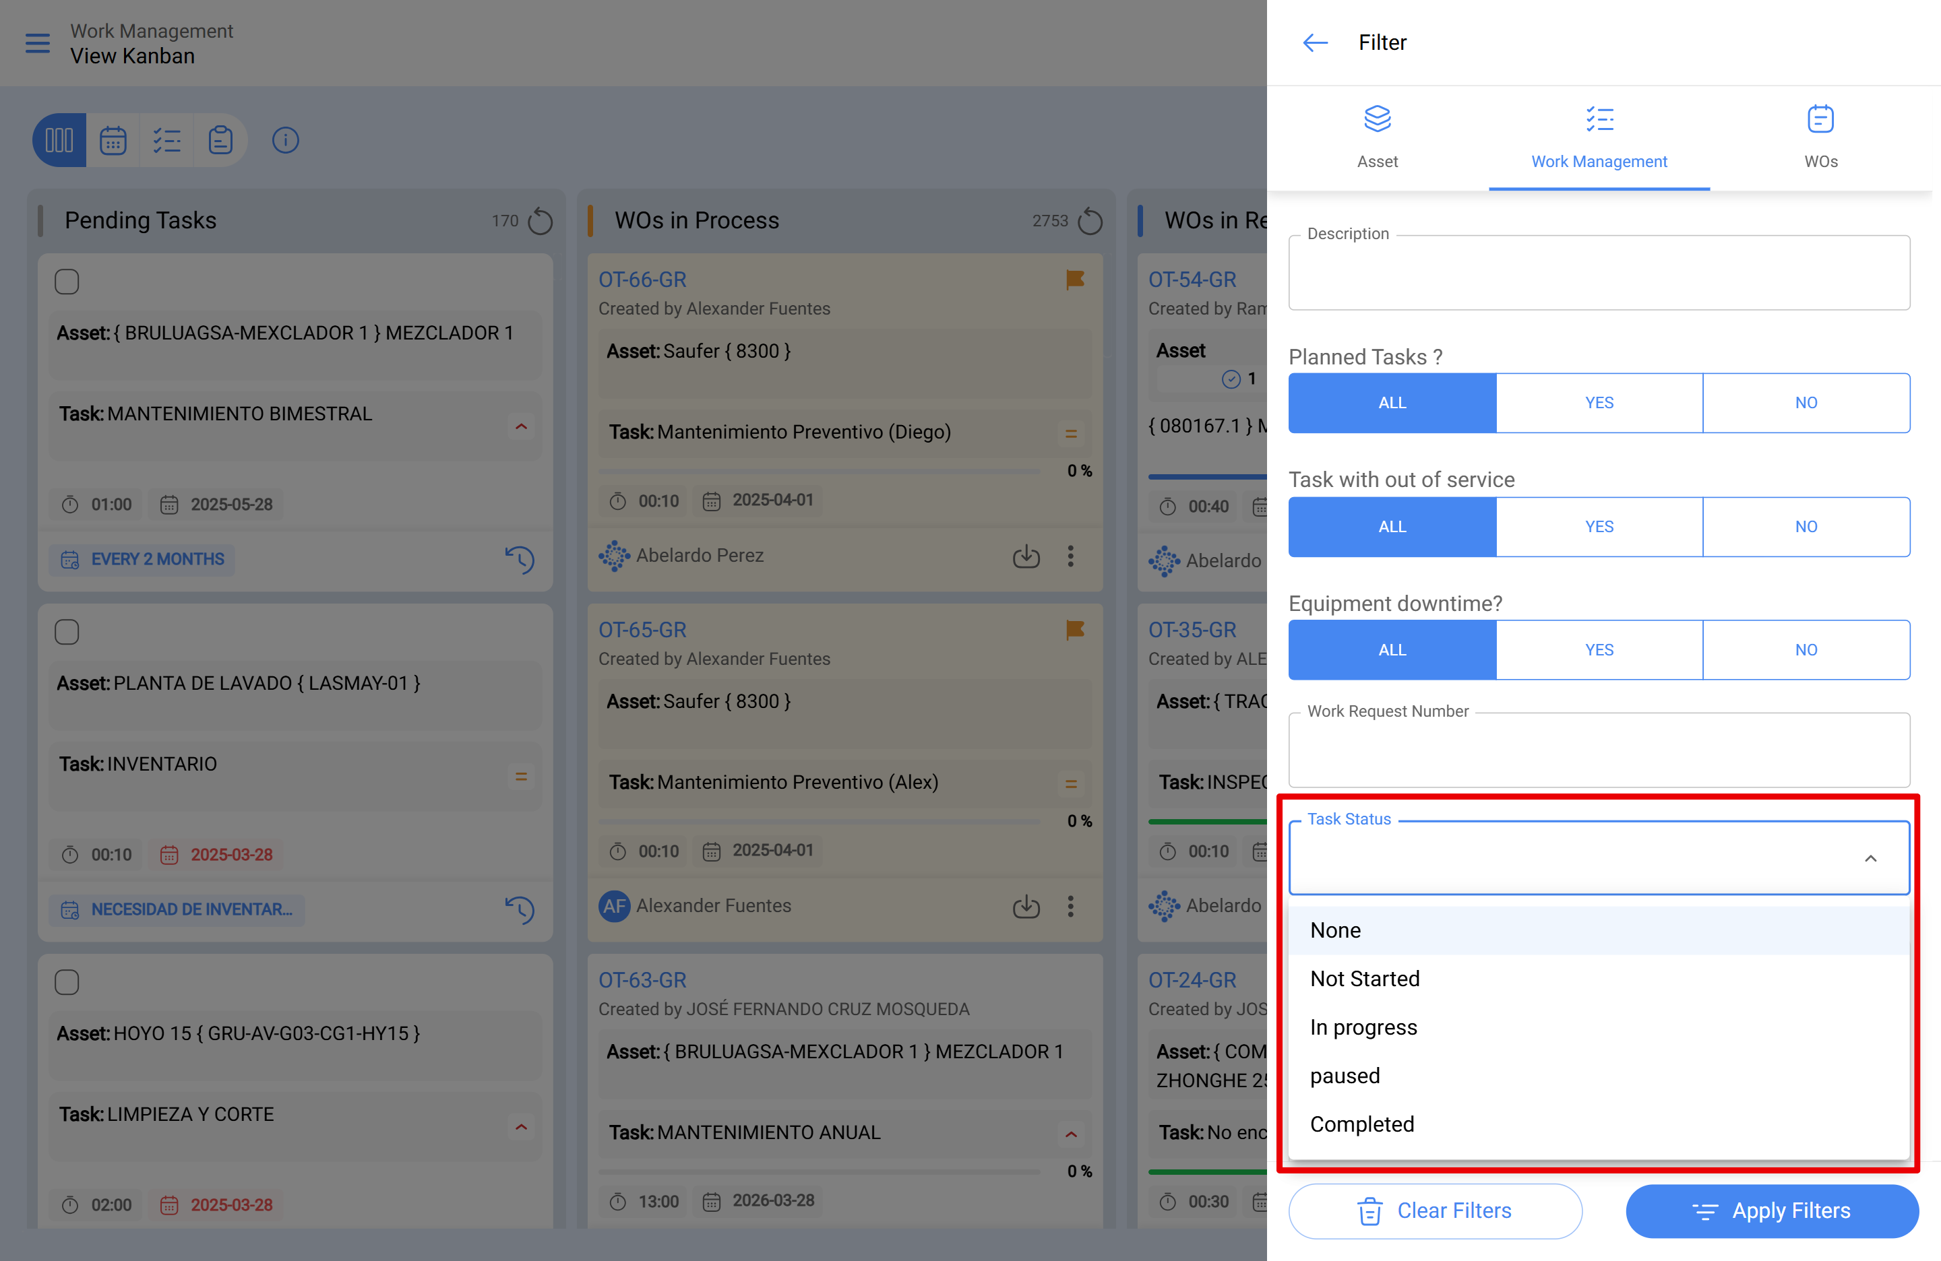The width and height of the screenshot is (1941, 1261).
Task: Refresh the Pending Tasks column
Action: (x=540, y=221)
